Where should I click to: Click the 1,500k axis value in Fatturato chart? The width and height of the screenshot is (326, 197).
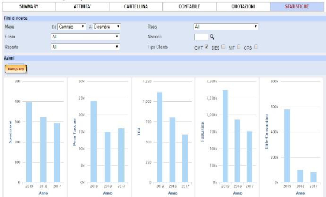click(x=212, y=81)
